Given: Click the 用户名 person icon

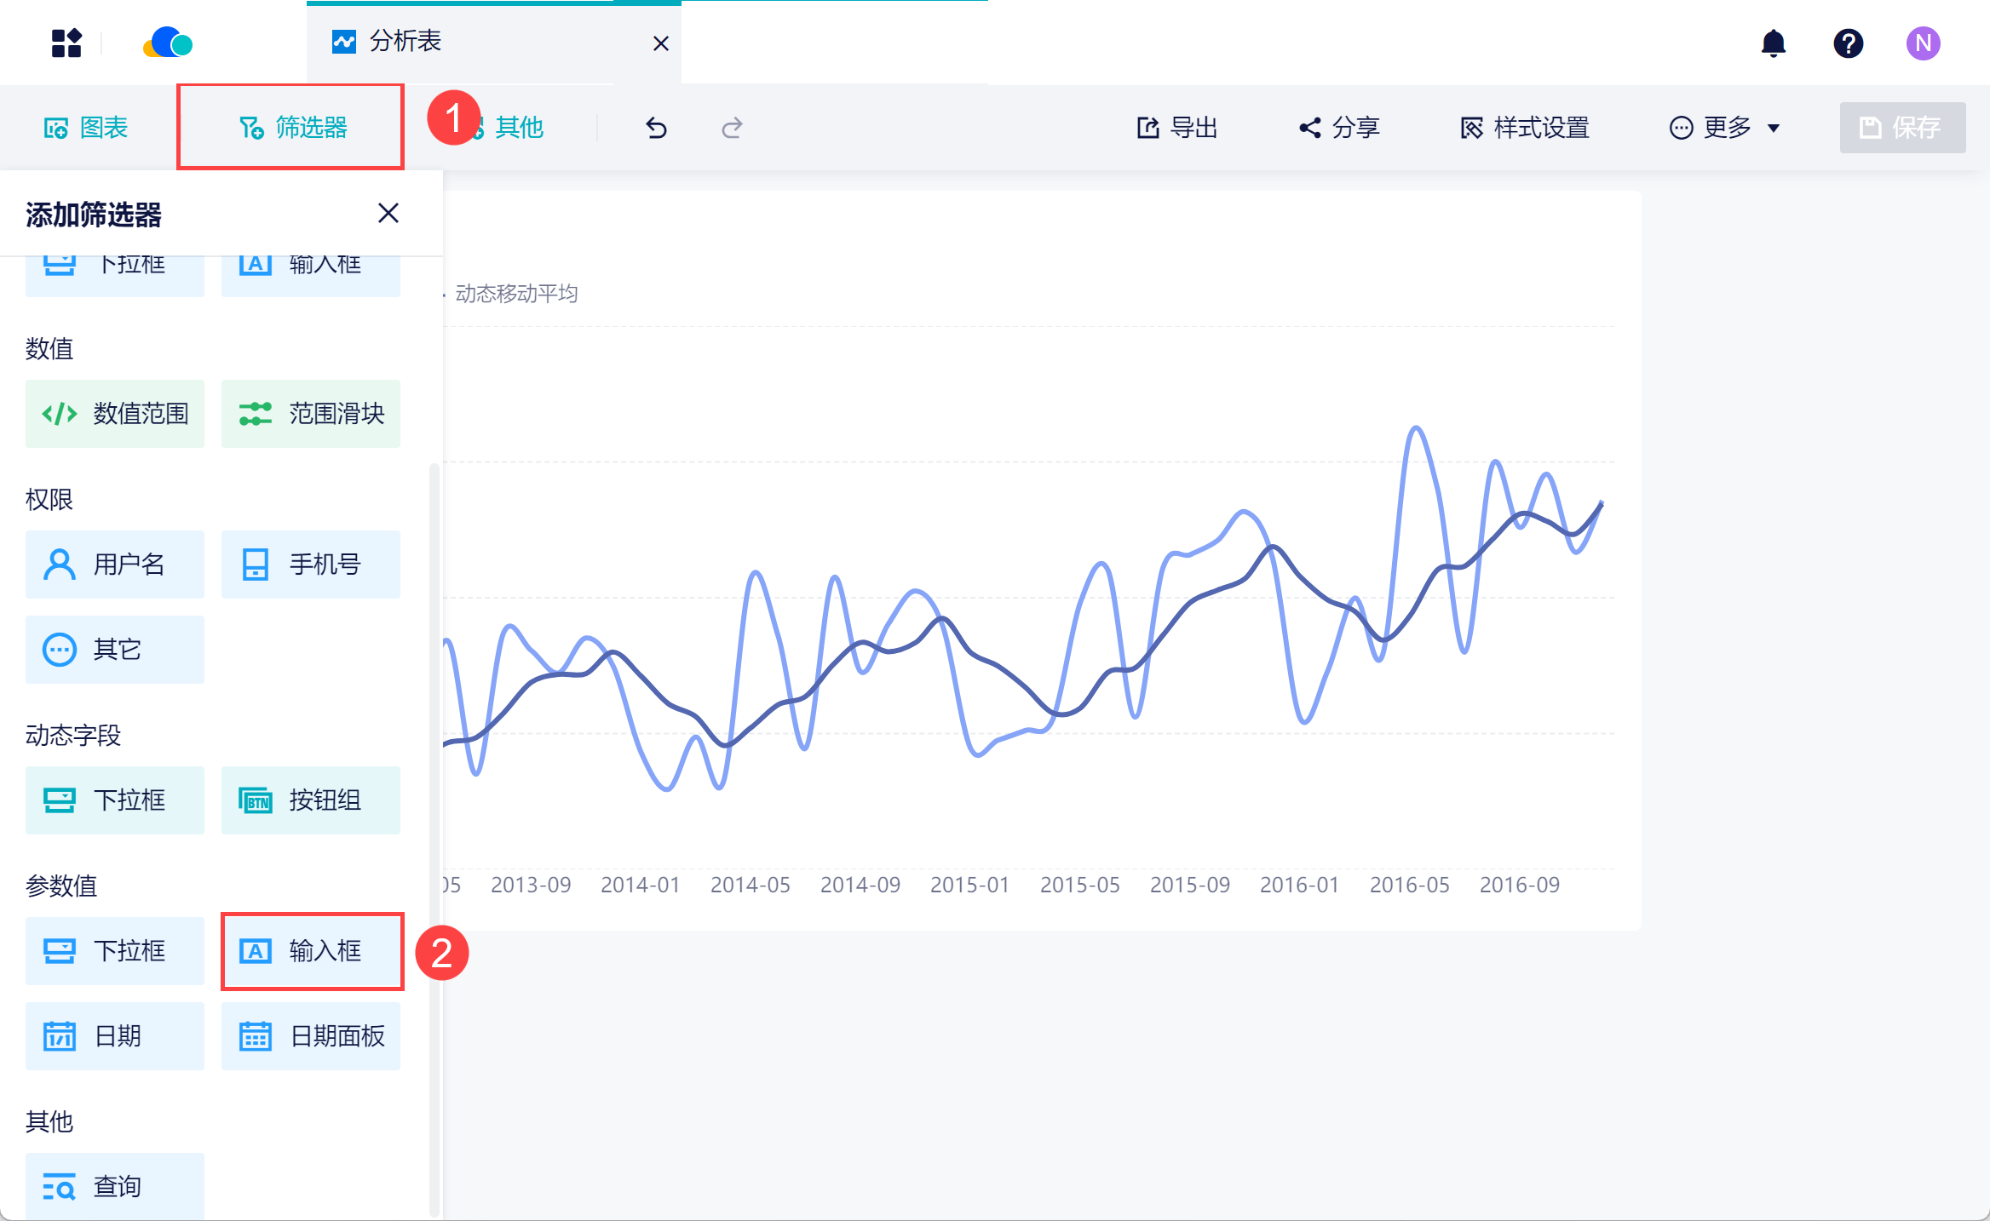Looking at the screenshot, I should (x=60, y=565).
